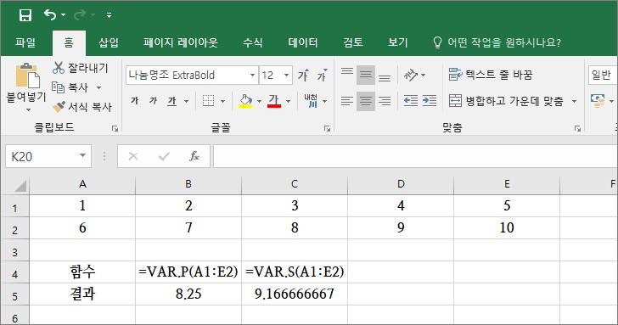Open the Name Box dropdown arrow
The height and width of the screenshot is (325, 618).
(x=82, y=155)
